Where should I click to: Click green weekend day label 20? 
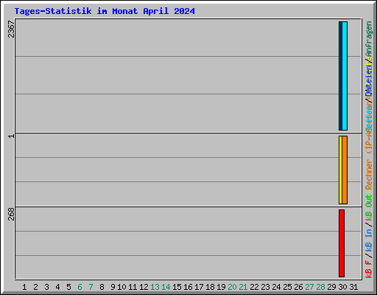tap(232, 287)
